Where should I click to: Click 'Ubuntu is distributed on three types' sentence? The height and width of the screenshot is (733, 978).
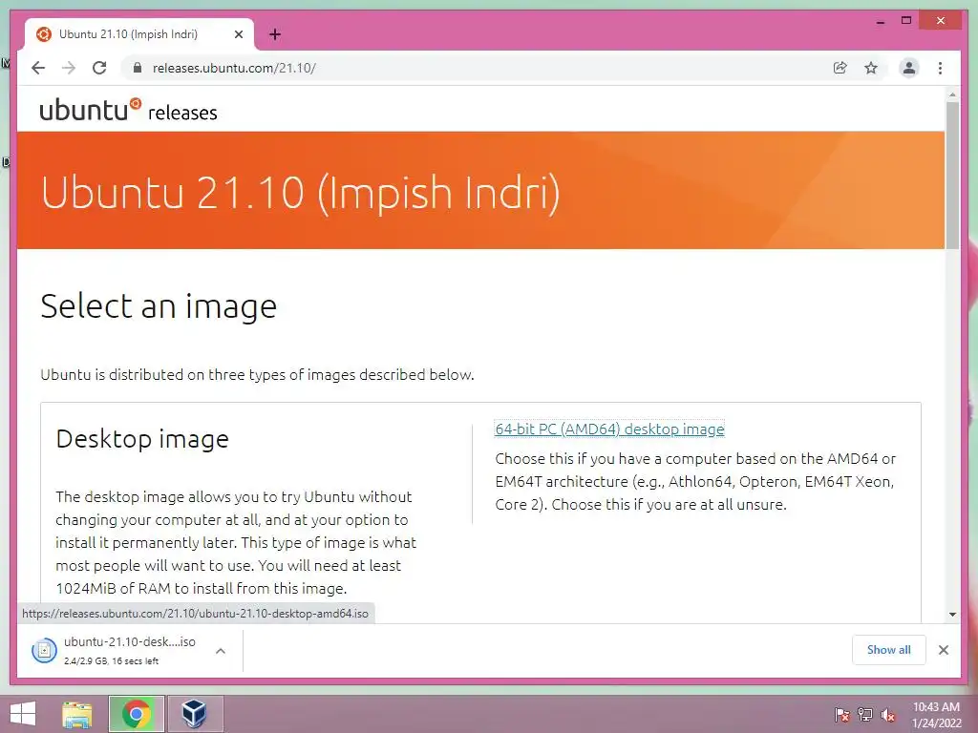click(258, 374)
